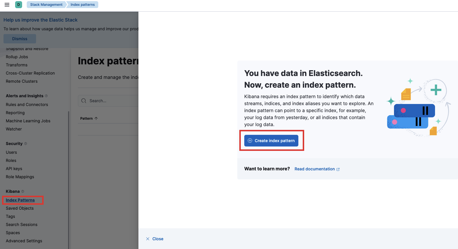Viewport: 458px width, 249px height.
Task: Open Search Sessions page
Action: (22, 225)
